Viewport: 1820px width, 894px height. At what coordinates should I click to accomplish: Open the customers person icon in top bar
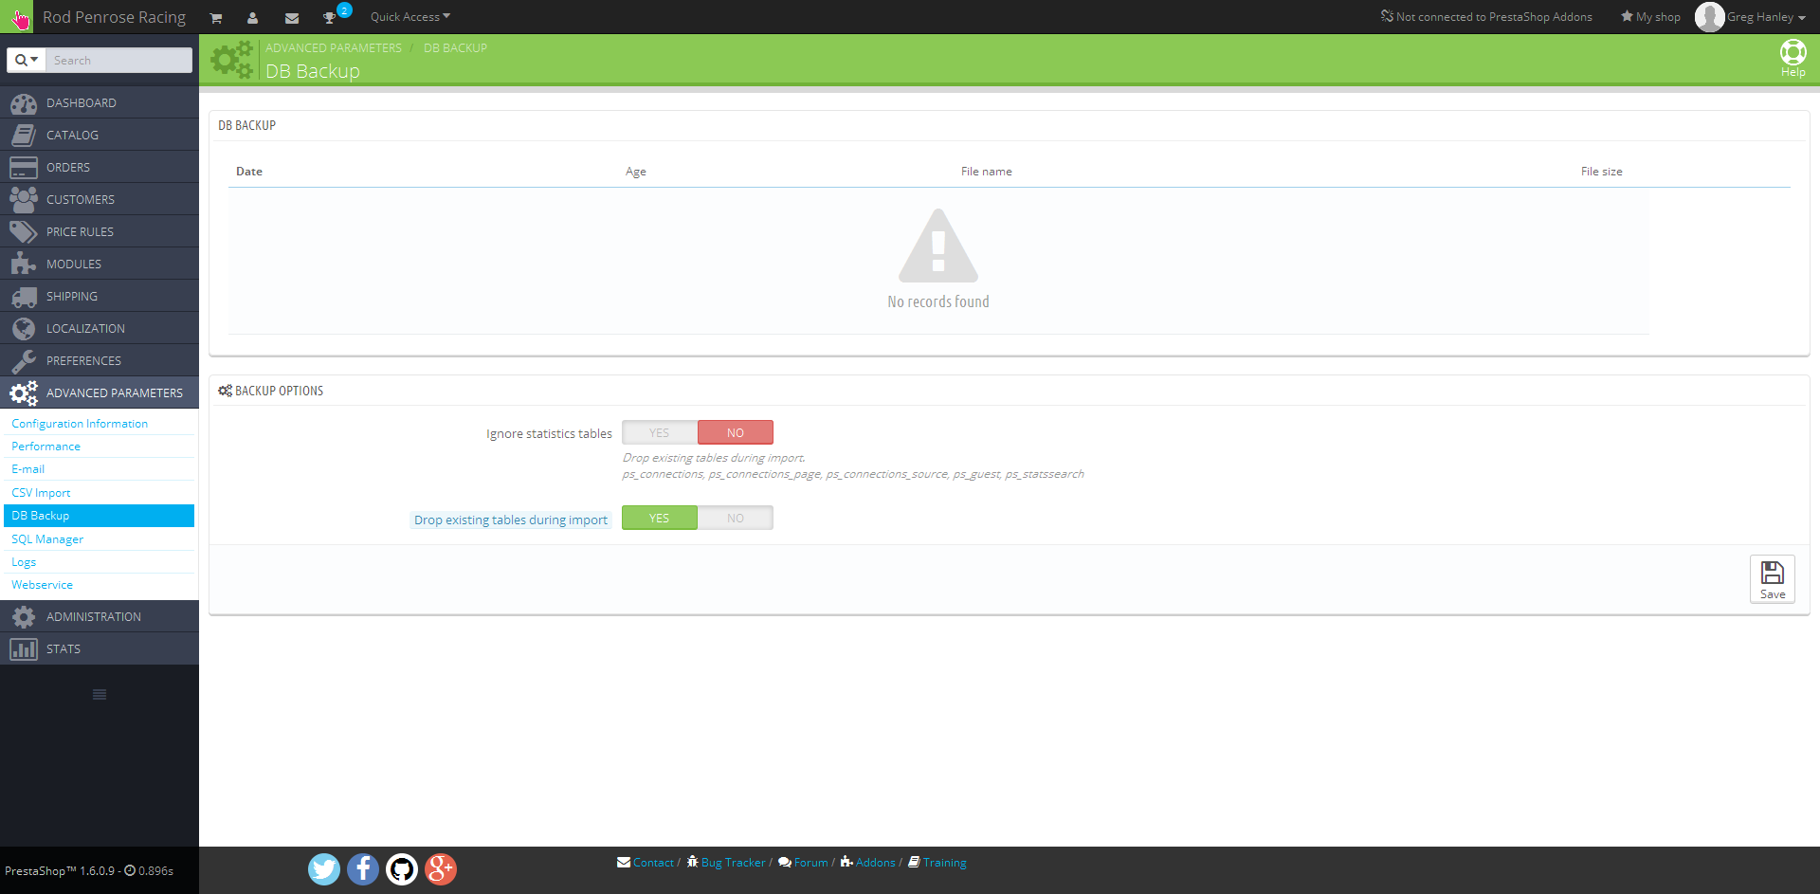pos(253,18)
